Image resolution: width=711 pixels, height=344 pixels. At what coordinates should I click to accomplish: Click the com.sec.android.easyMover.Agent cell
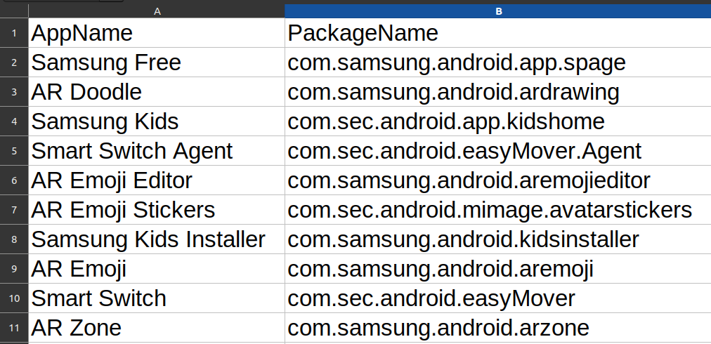click(x=497, y=151)
